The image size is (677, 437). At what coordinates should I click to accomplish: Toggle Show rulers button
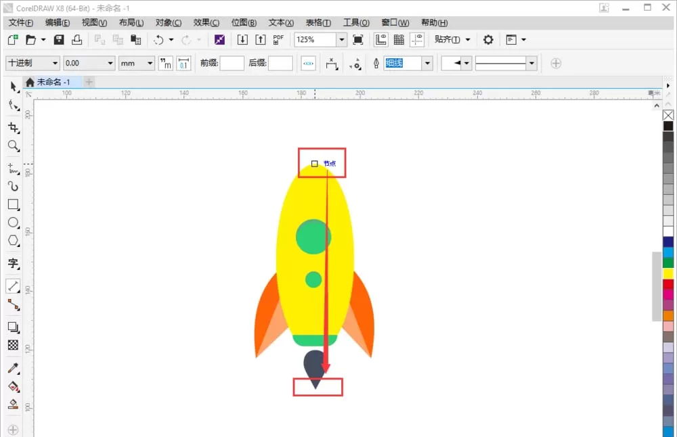pos(380,40)
